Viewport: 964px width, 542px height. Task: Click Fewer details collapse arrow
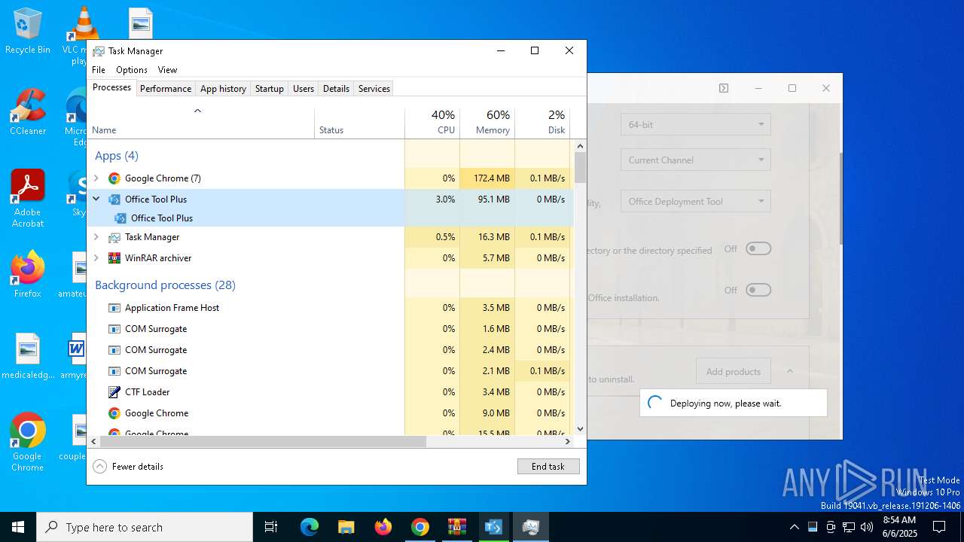[99, 467]
